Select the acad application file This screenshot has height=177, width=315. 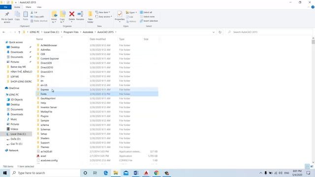click(43, 156)
